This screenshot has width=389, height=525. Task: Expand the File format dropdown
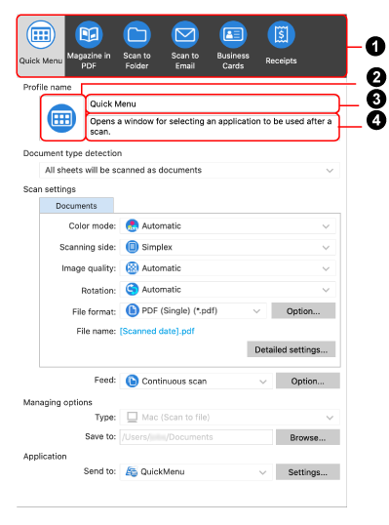pyautogui.click(x=193, y=310)
